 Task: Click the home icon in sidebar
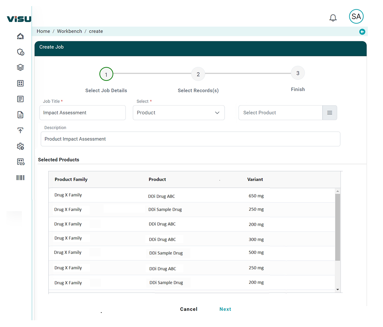point(20,36)
